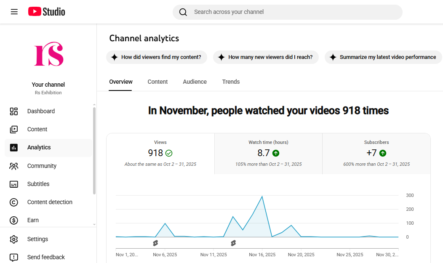The height and width of the screenshot is (263, 443).
Task: Click the search magnifier icon
Action: (183, 12)
